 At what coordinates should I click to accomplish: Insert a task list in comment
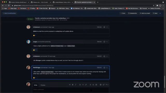[x=96, y=85]
